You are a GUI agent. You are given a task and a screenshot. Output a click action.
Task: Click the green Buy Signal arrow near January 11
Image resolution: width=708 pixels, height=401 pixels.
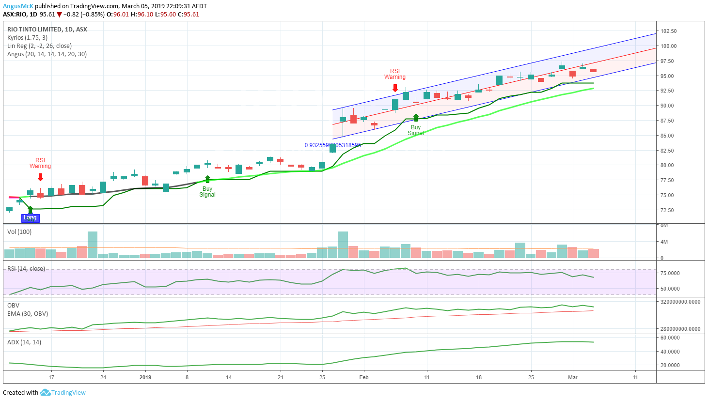pos(207,179)
